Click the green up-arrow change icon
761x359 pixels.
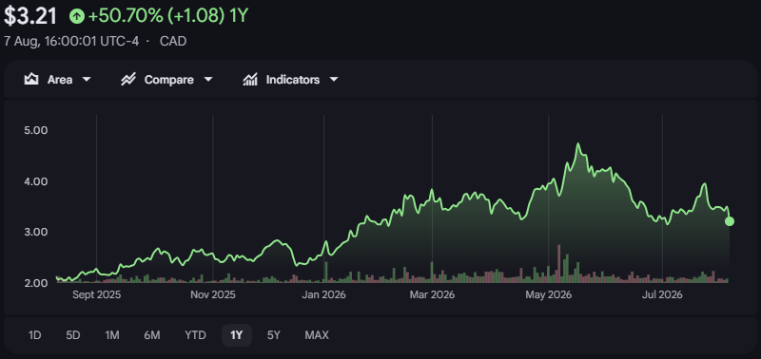(x=77, y=16)
